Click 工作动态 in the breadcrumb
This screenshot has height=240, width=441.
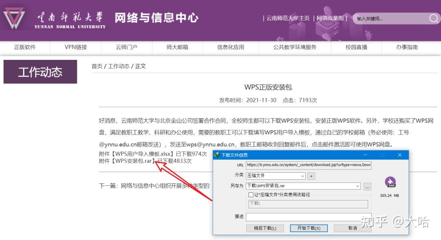[119, 66]
